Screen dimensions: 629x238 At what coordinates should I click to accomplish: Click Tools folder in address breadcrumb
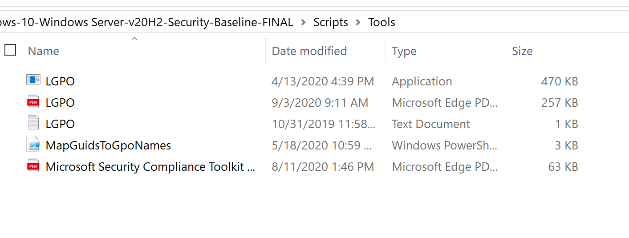381,22
